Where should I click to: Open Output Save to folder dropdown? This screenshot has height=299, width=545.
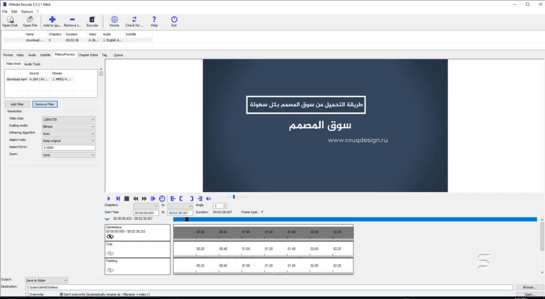pos(47,280)
